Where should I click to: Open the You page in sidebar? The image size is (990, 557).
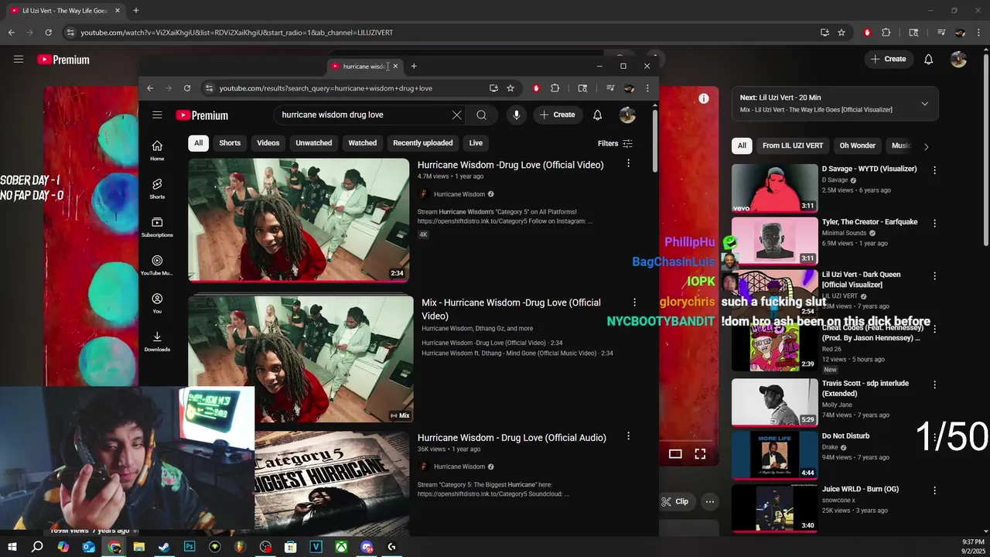(x=157, y=303)
